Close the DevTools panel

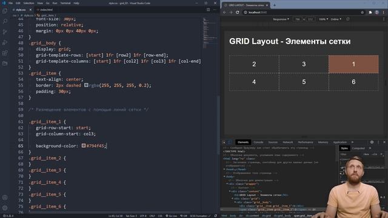coord(384,142)
